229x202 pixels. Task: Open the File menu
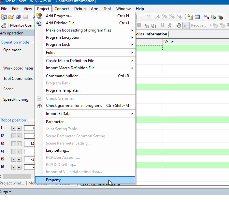pos(4,9)
